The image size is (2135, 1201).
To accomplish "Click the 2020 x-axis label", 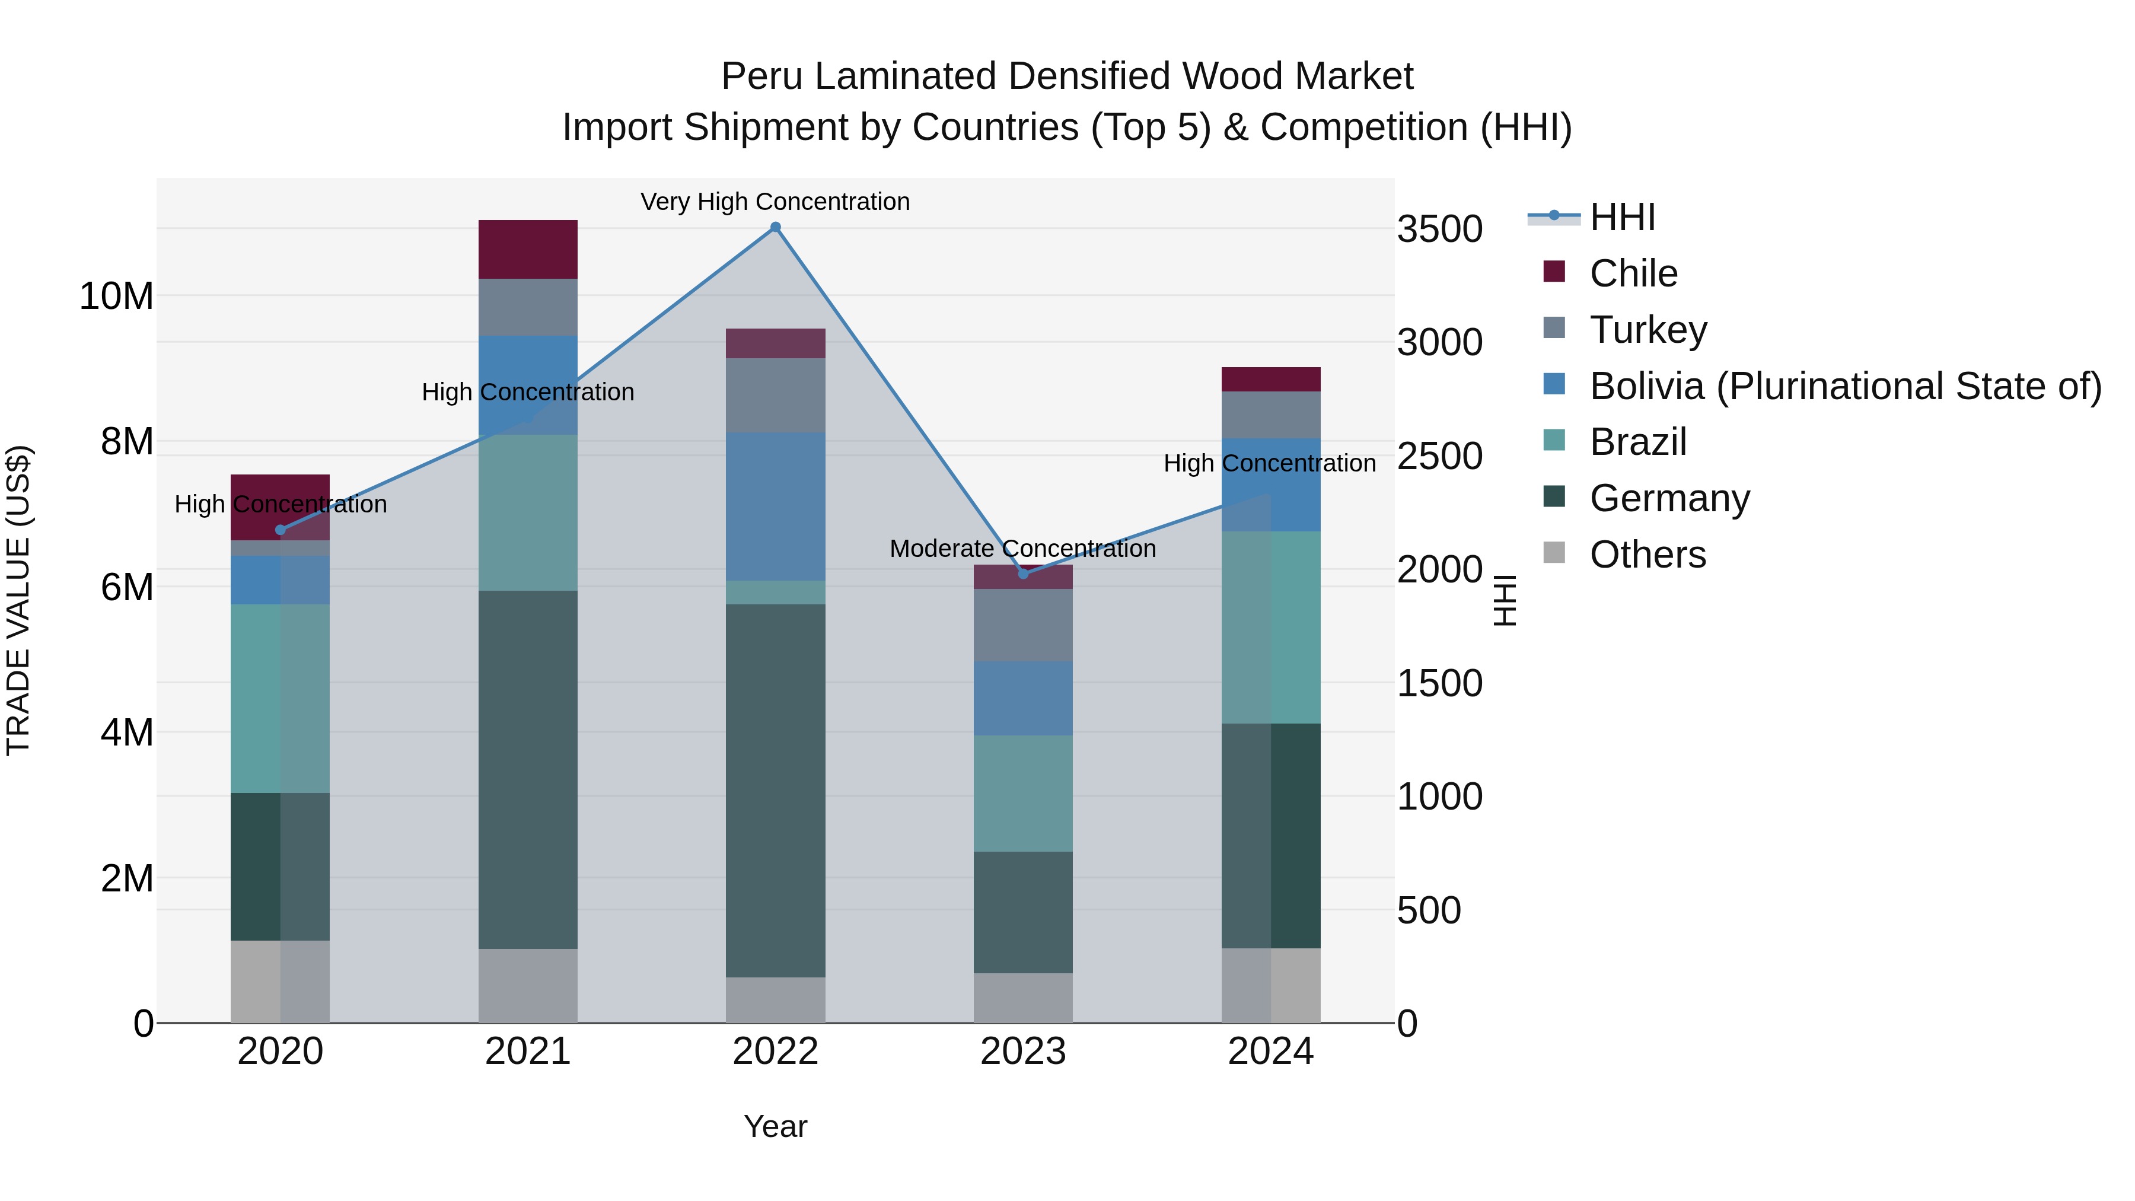I will coord(280,1052).
